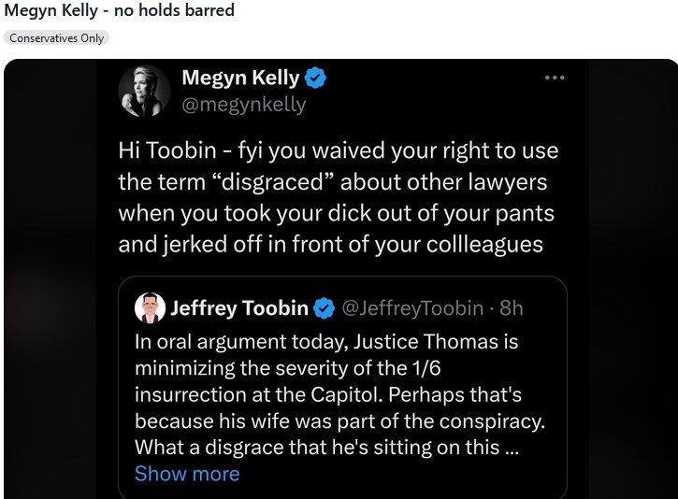Expand the quoted tweet with "Show more"
The height and width of the screenshot is (499, 678).
[x=187, y=474]
